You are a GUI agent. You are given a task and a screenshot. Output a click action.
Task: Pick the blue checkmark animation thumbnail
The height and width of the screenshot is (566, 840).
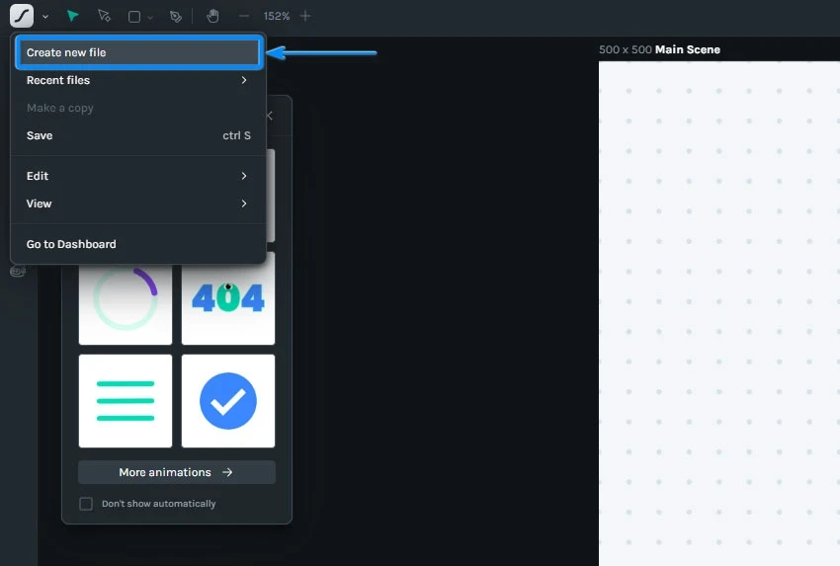[x=228, y=401]
